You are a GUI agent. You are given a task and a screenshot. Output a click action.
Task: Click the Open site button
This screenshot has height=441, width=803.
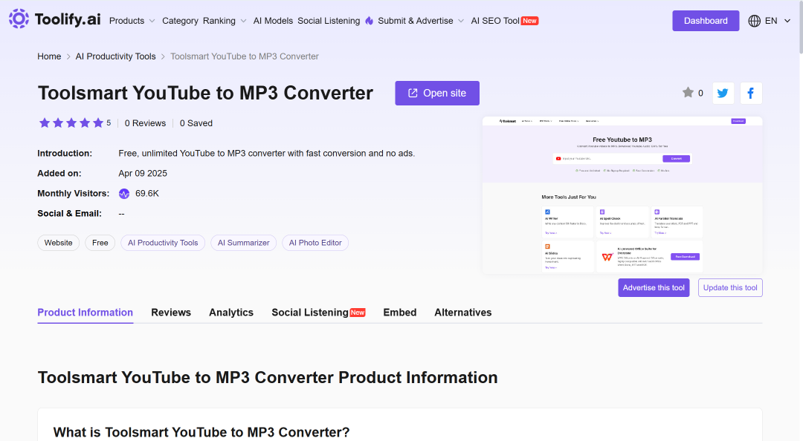click(437, 93)
